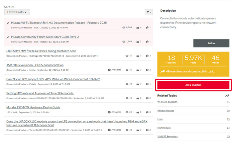The width and height of the screenshot is (234, 144).
Task: Click Answered checkmark on 1SC NTN evaluation post
Action: (109, 70)
